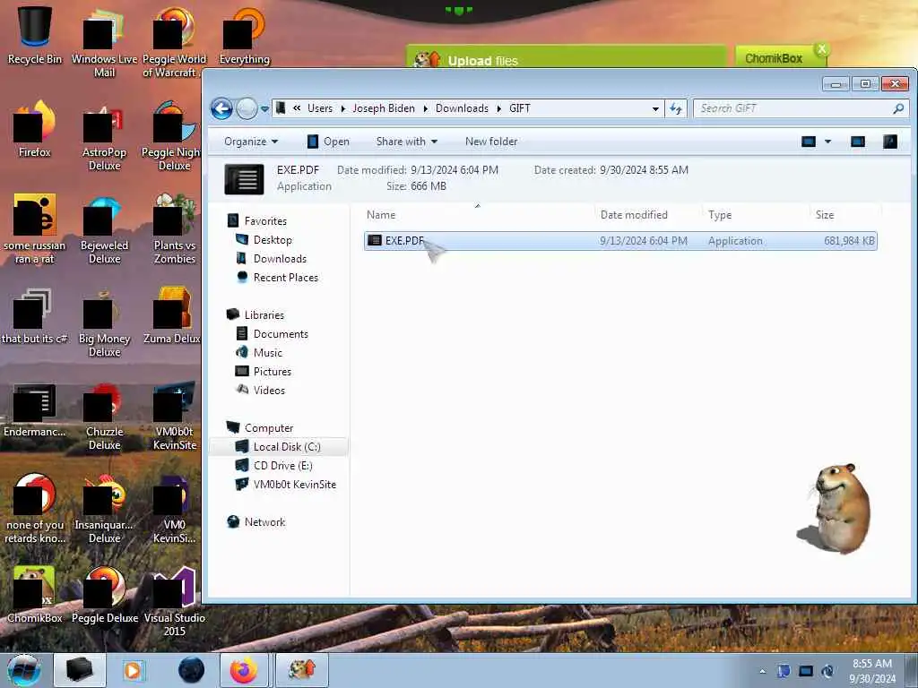Screen dimensions: 918x688
Task: Launch Visual Studio 2015 desktop shortcut
Action: click(175, 601)
